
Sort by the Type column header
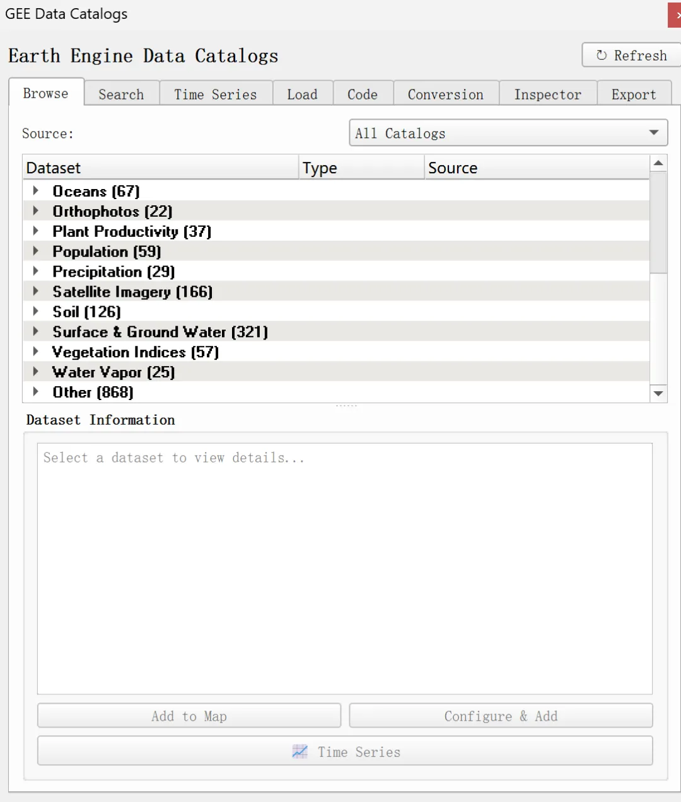(x=361, y=168)
